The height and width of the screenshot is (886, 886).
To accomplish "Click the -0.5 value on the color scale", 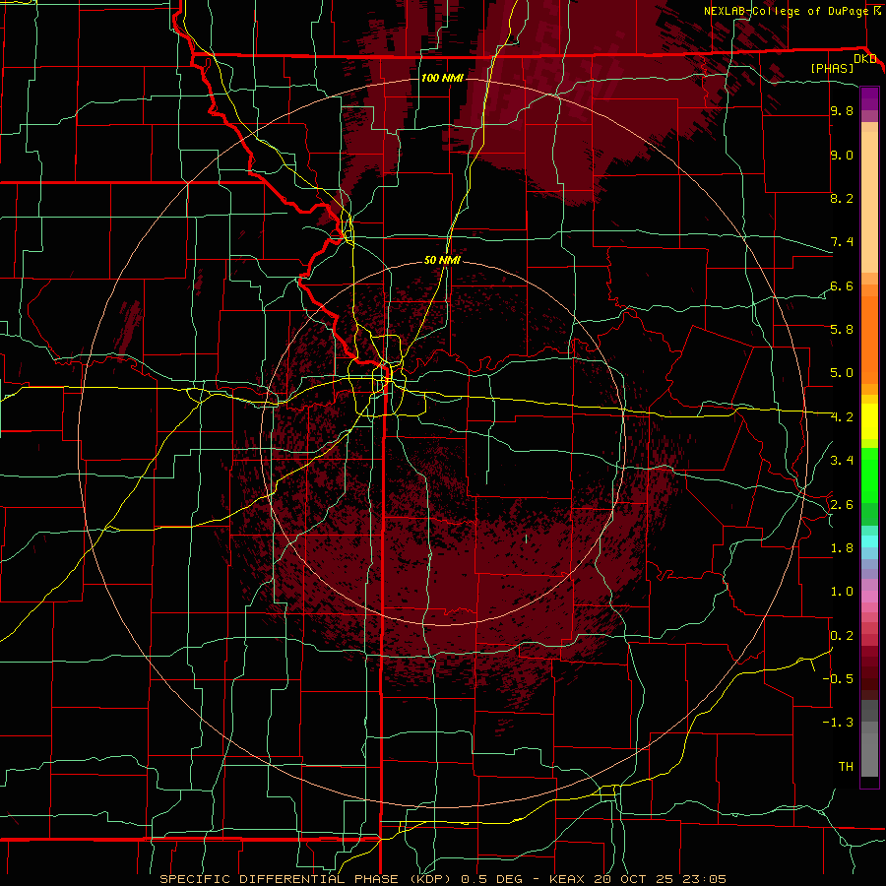I will click(x=838, y=678).
